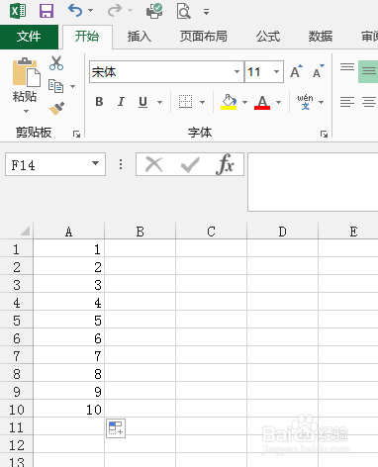Apply yellow fill color bucket

coord(229,102)
